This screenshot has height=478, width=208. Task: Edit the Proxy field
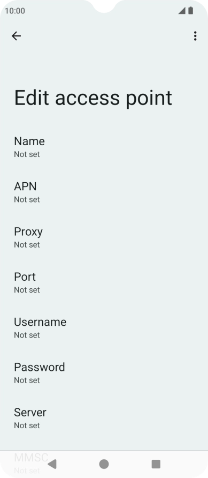tap(104, 237)
